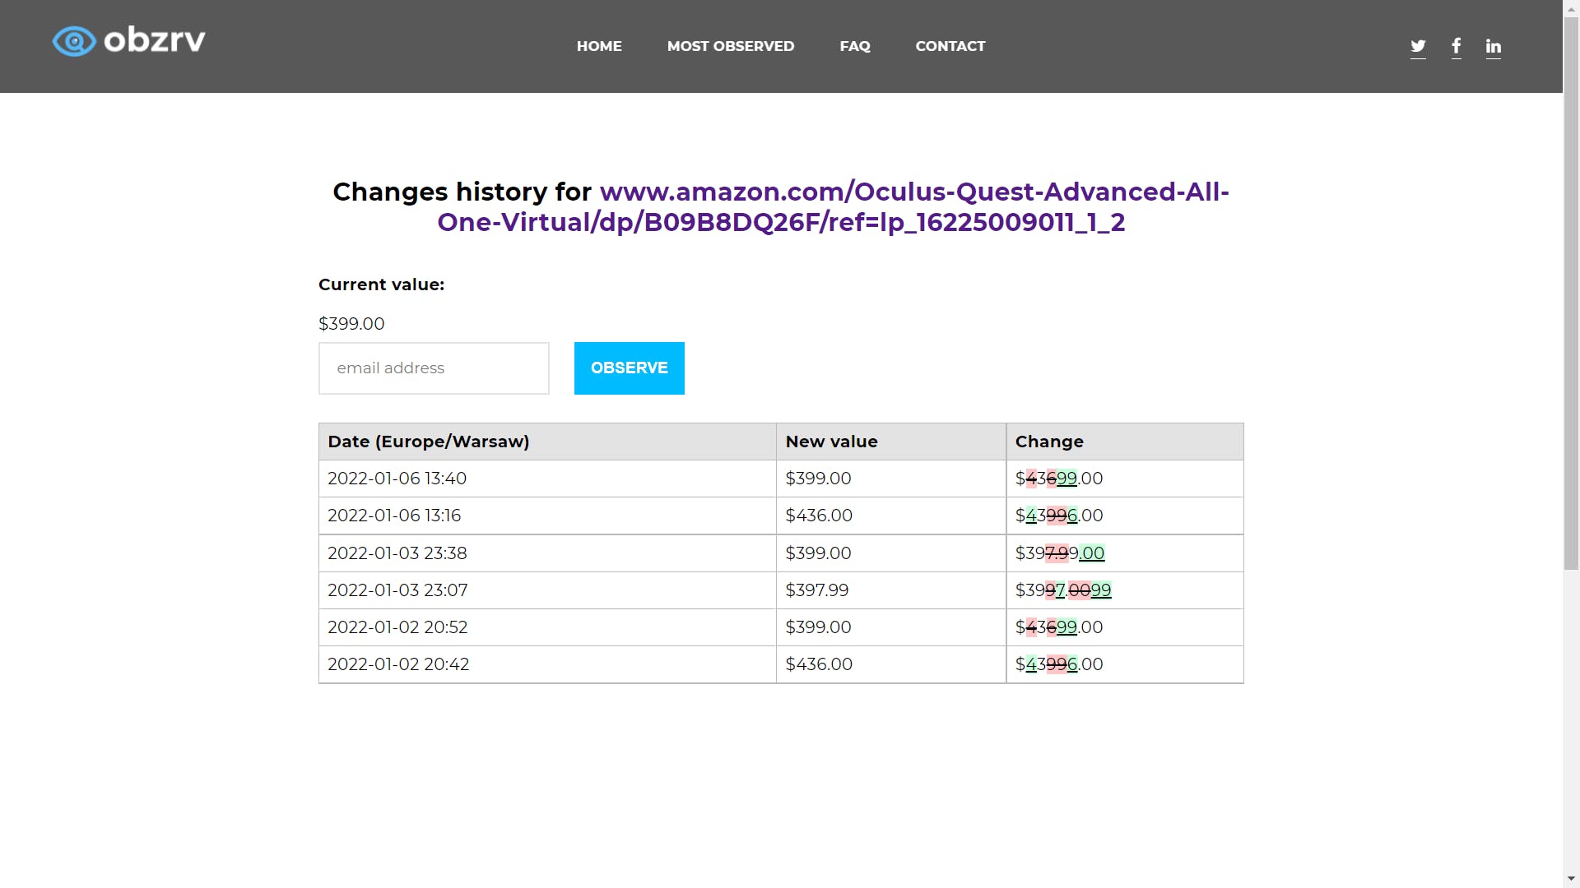Click change diff in 2022-01-02 20:52 row

[x=1059, y=627]
